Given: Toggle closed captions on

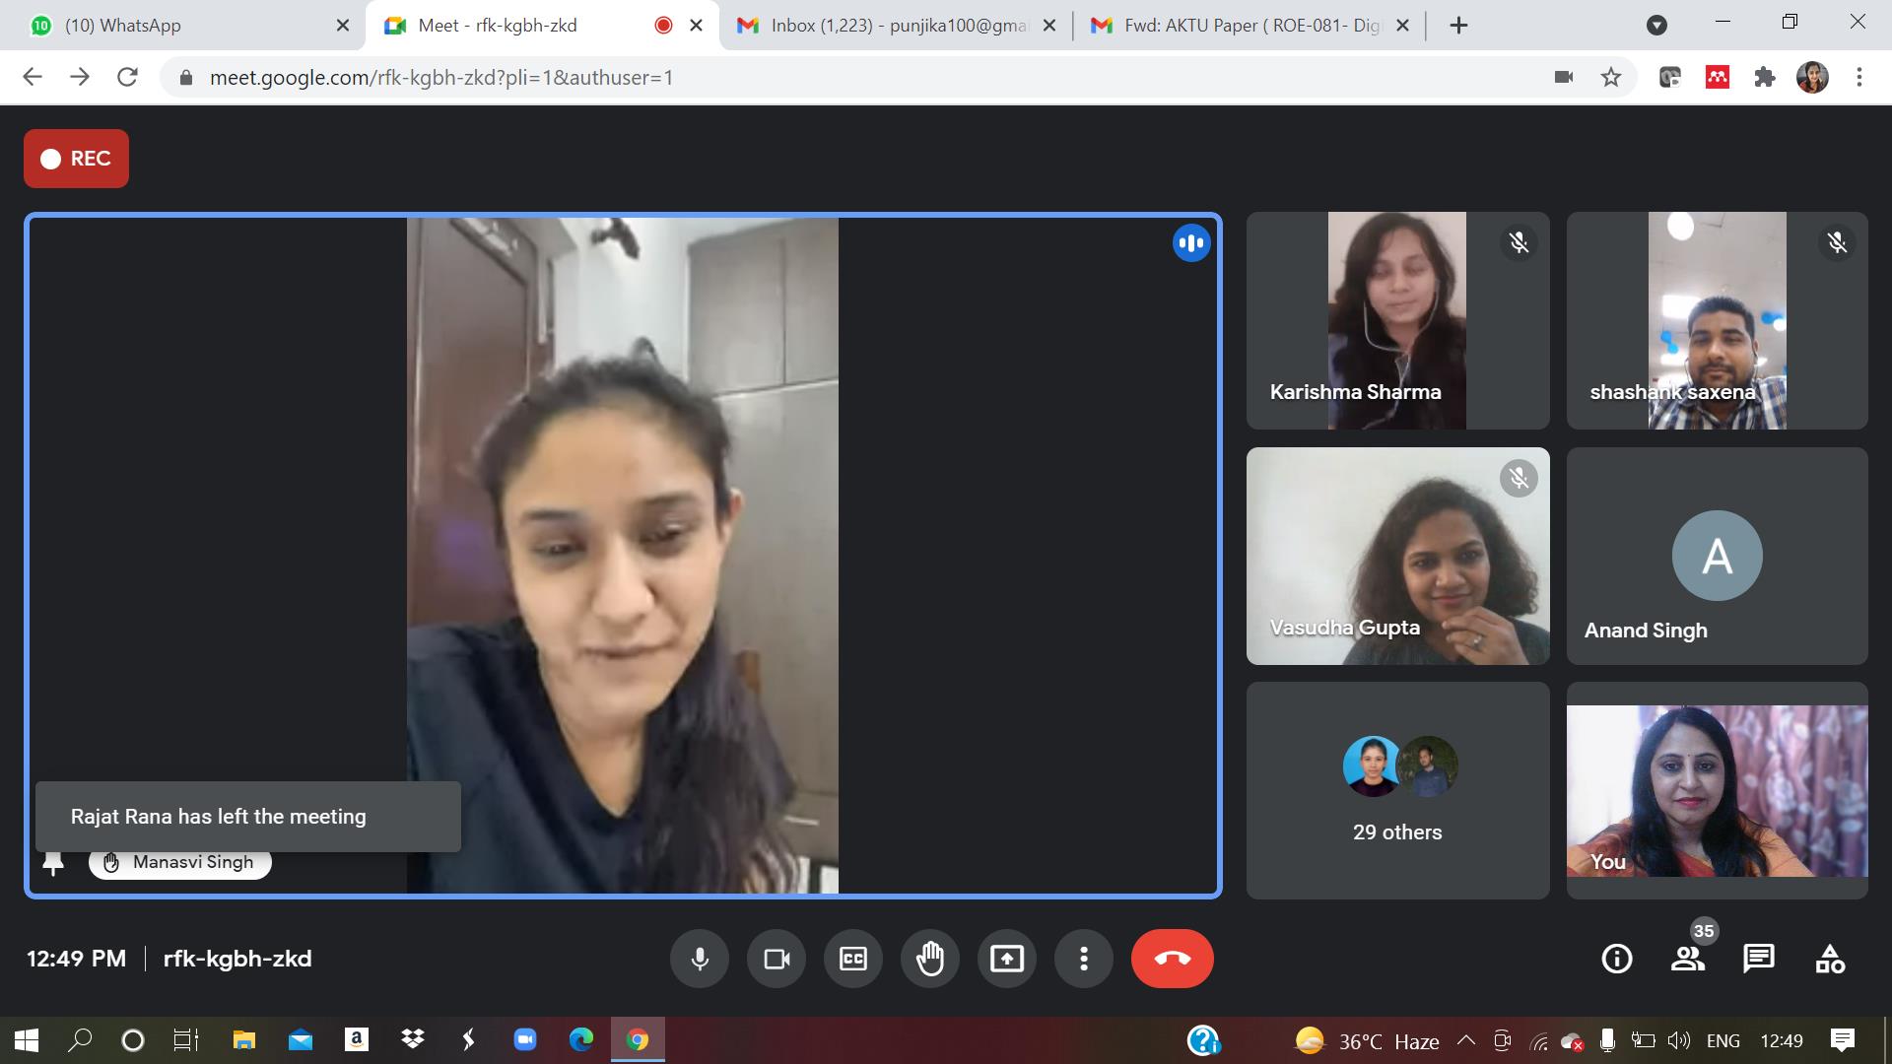Looking at the screenshot, I should click(x=853, y=959).
